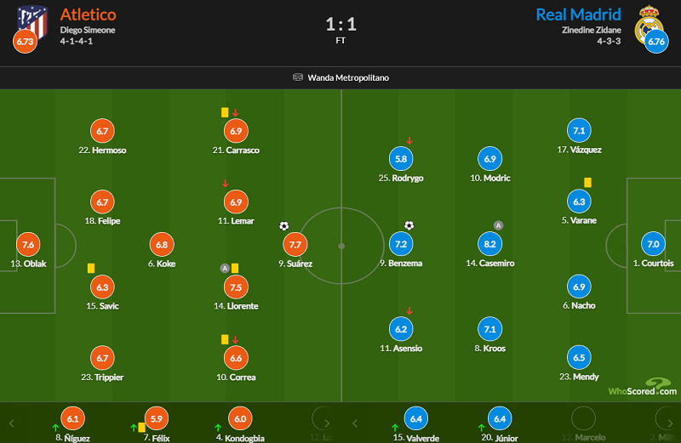The height and width of the screenshot is (443, 681).
Task: Click Casemiro's assist icon
Action: coord(498,225)
